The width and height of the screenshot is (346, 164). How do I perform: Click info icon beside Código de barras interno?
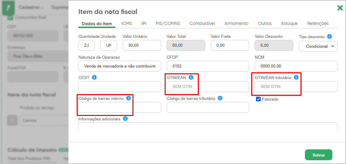pos(128,98)
